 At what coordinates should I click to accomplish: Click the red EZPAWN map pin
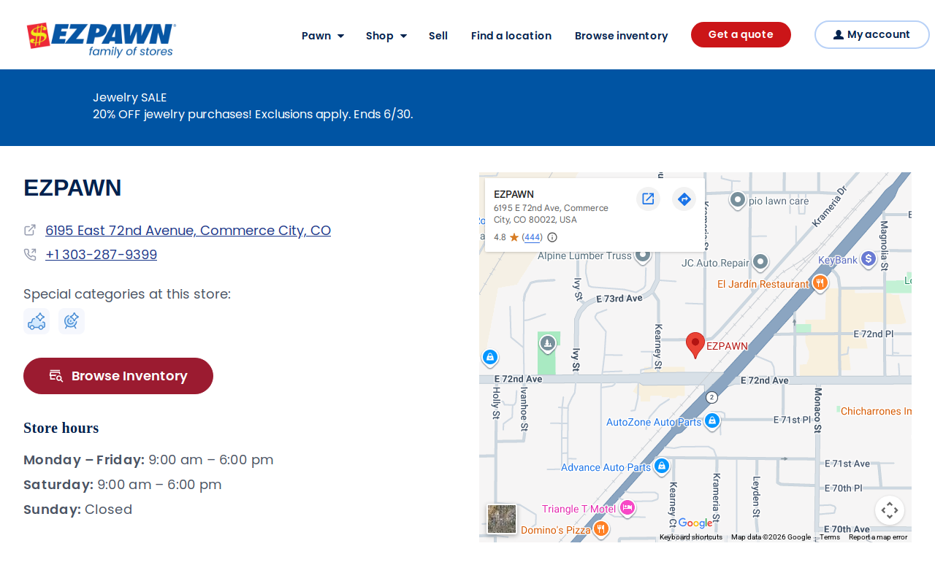point(695,345)
